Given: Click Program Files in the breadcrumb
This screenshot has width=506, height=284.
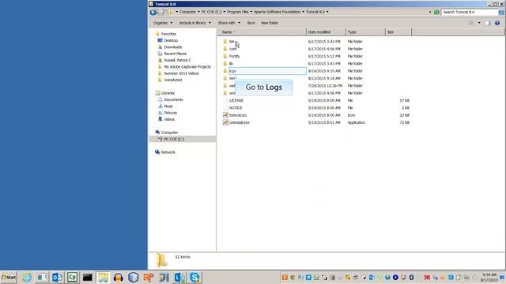Looking at the screenshot, I should pyautogui.click(x=238, y=12).
